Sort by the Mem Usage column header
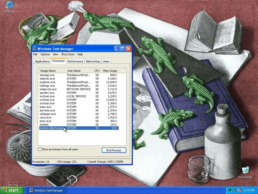Image resolution: width=258 pixels, height=194 pixels. click(110, 71)
